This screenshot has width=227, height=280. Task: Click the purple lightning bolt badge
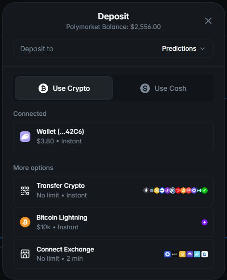(204, 223)
